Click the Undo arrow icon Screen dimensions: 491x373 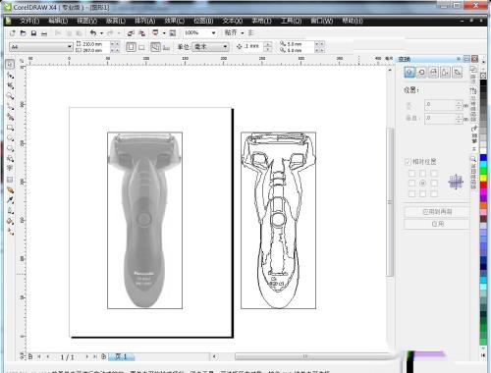(x=93, y=32)
